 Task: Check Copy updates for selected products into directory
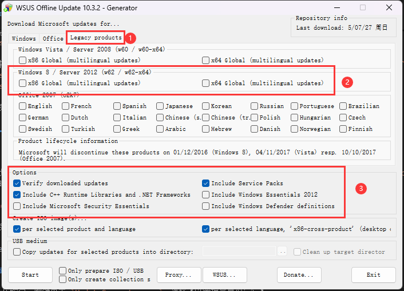[17, 252]
